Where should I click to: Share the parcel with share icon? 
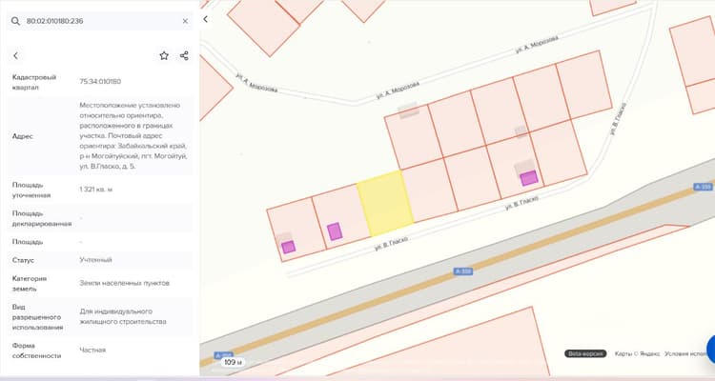coord(184,55)
